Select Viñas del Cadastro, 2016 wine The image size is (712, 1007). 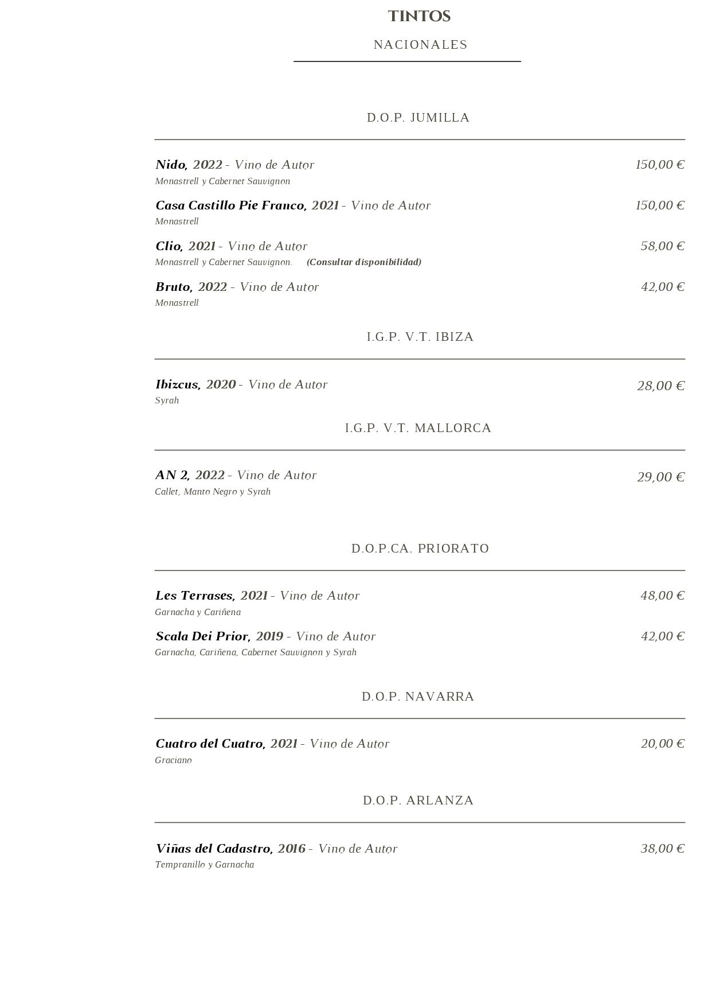(x=230, y=849)
